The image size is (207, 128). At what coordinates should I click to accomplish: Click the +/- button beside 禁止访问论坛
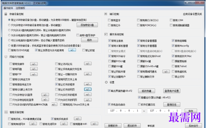(x=88, y=64)
